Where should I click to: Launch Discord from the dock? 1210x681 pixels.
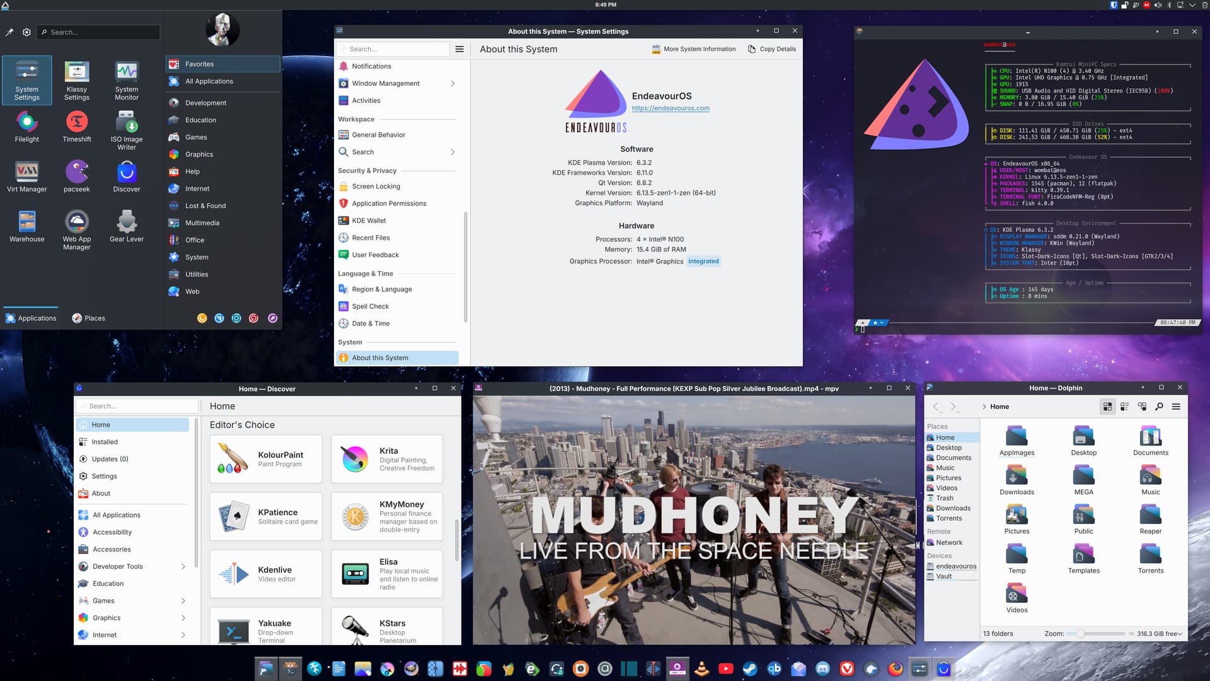coord(822,669)
